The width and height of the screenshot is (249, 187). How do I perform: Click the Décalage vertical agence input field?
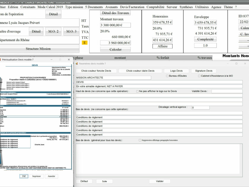[200, 107]
